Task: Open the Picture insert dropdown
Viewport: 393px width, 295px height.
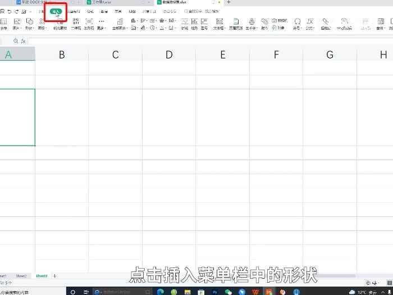Action: pos(17,24)
